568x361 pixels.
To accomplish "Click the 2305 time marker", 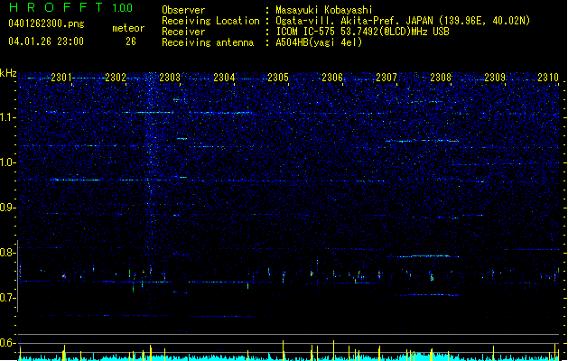I will [x=278, y=78].
